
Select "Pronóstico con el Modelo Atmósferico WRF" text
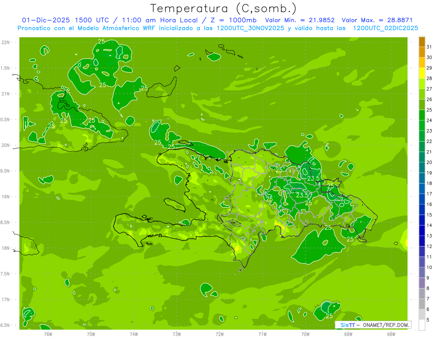87,28
